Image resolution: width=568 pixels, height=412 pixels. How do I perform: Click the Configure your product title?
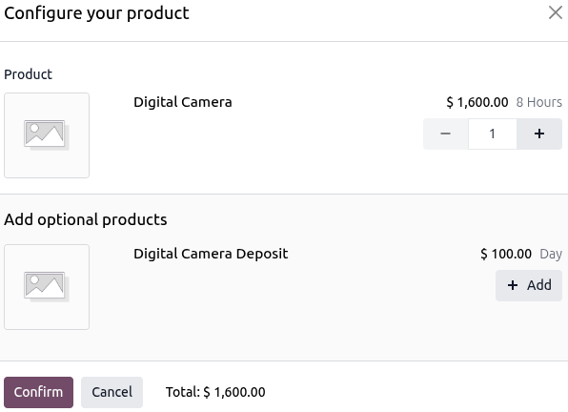pyautogui.click(x=96, y=13)
